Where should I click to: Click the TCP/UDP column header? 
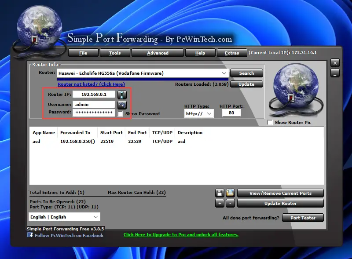[162, 133]
